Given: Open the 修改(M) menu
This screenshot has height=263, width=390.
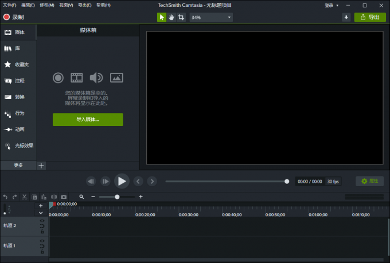Looking at the screenshot, I should coord(47,5).
